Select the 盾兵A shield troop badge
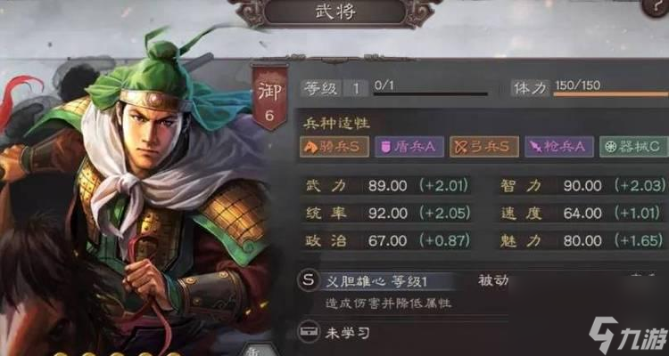Viewport: 669px width, 356px height. [409, 147]
